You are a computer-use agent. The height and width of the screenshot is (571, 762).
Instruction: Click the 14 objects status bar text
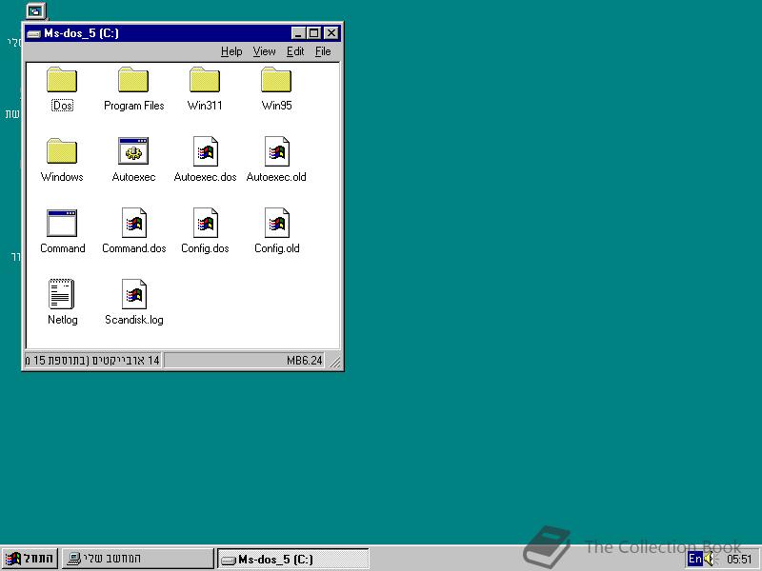coord(92,361)
